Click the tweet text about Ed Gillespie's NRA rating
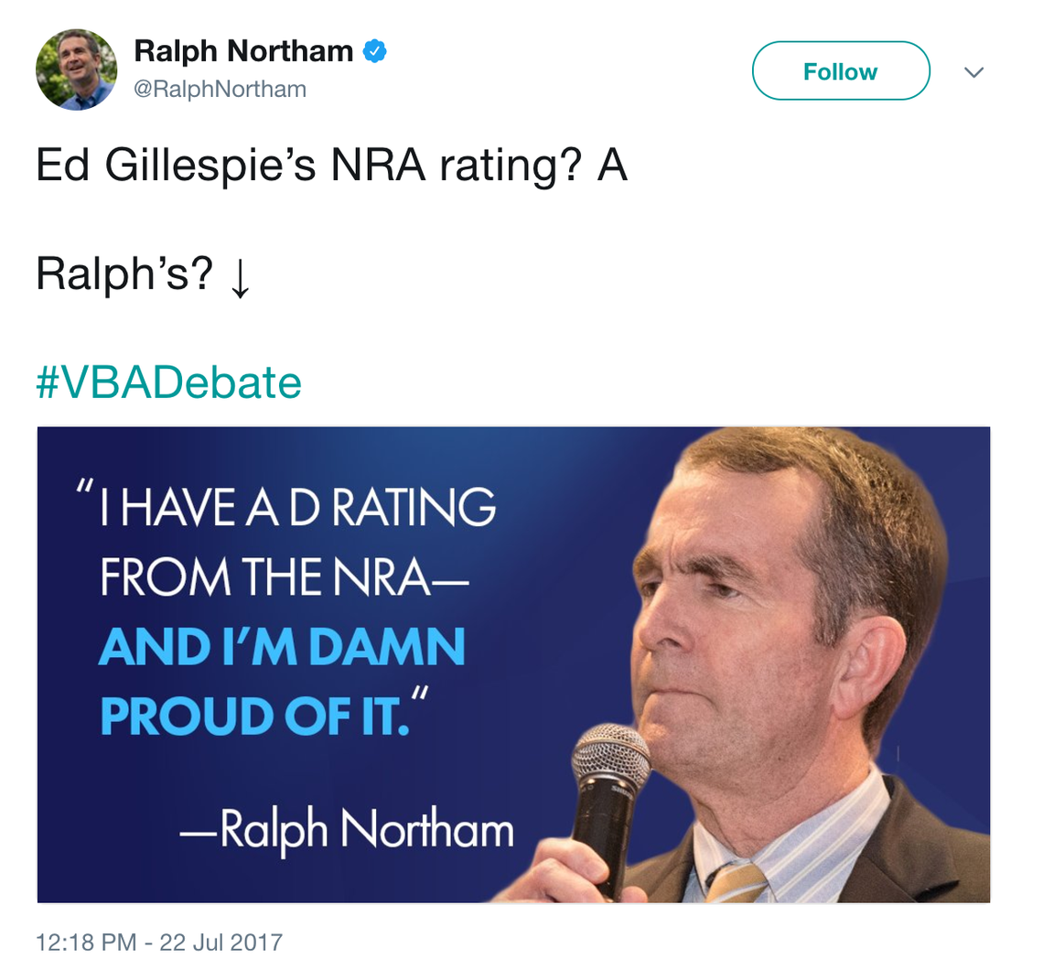1043x959 pixels. pos(332,165)
